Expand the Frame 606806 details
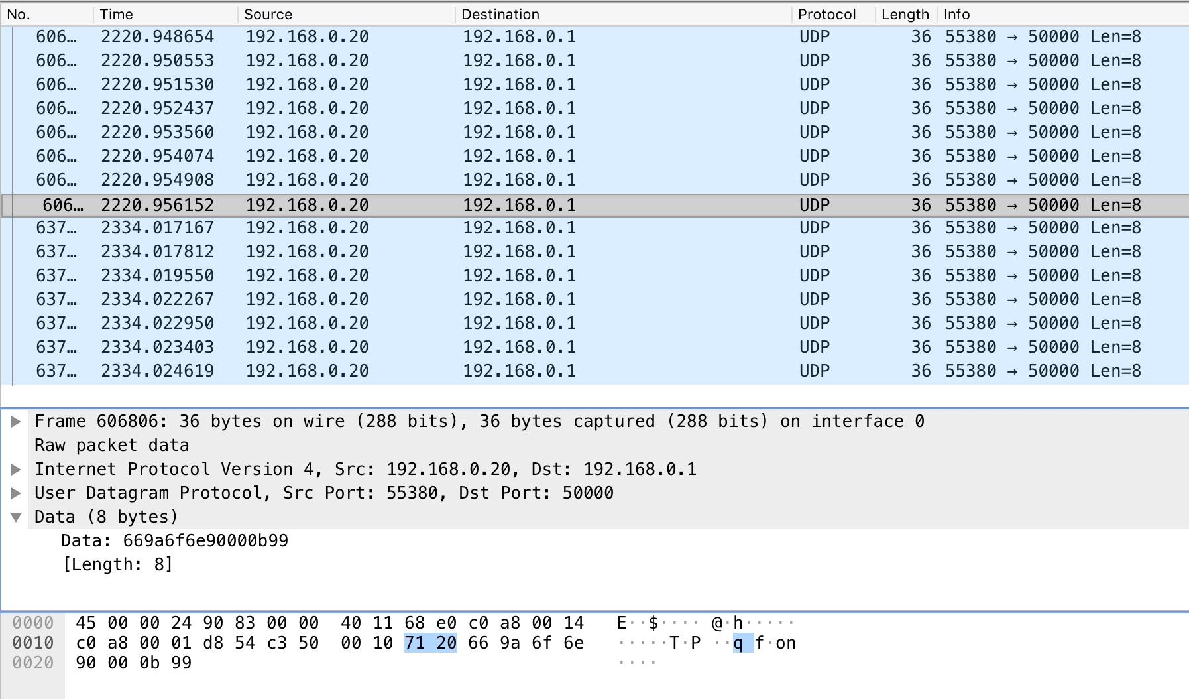Screen dimensions: 1189x699 point(16,422)
